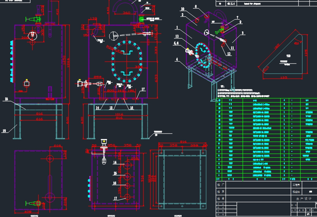Viewport: 317px width, 217px height.
Task: Select isometric callout number 3
Action: (243, 33)
